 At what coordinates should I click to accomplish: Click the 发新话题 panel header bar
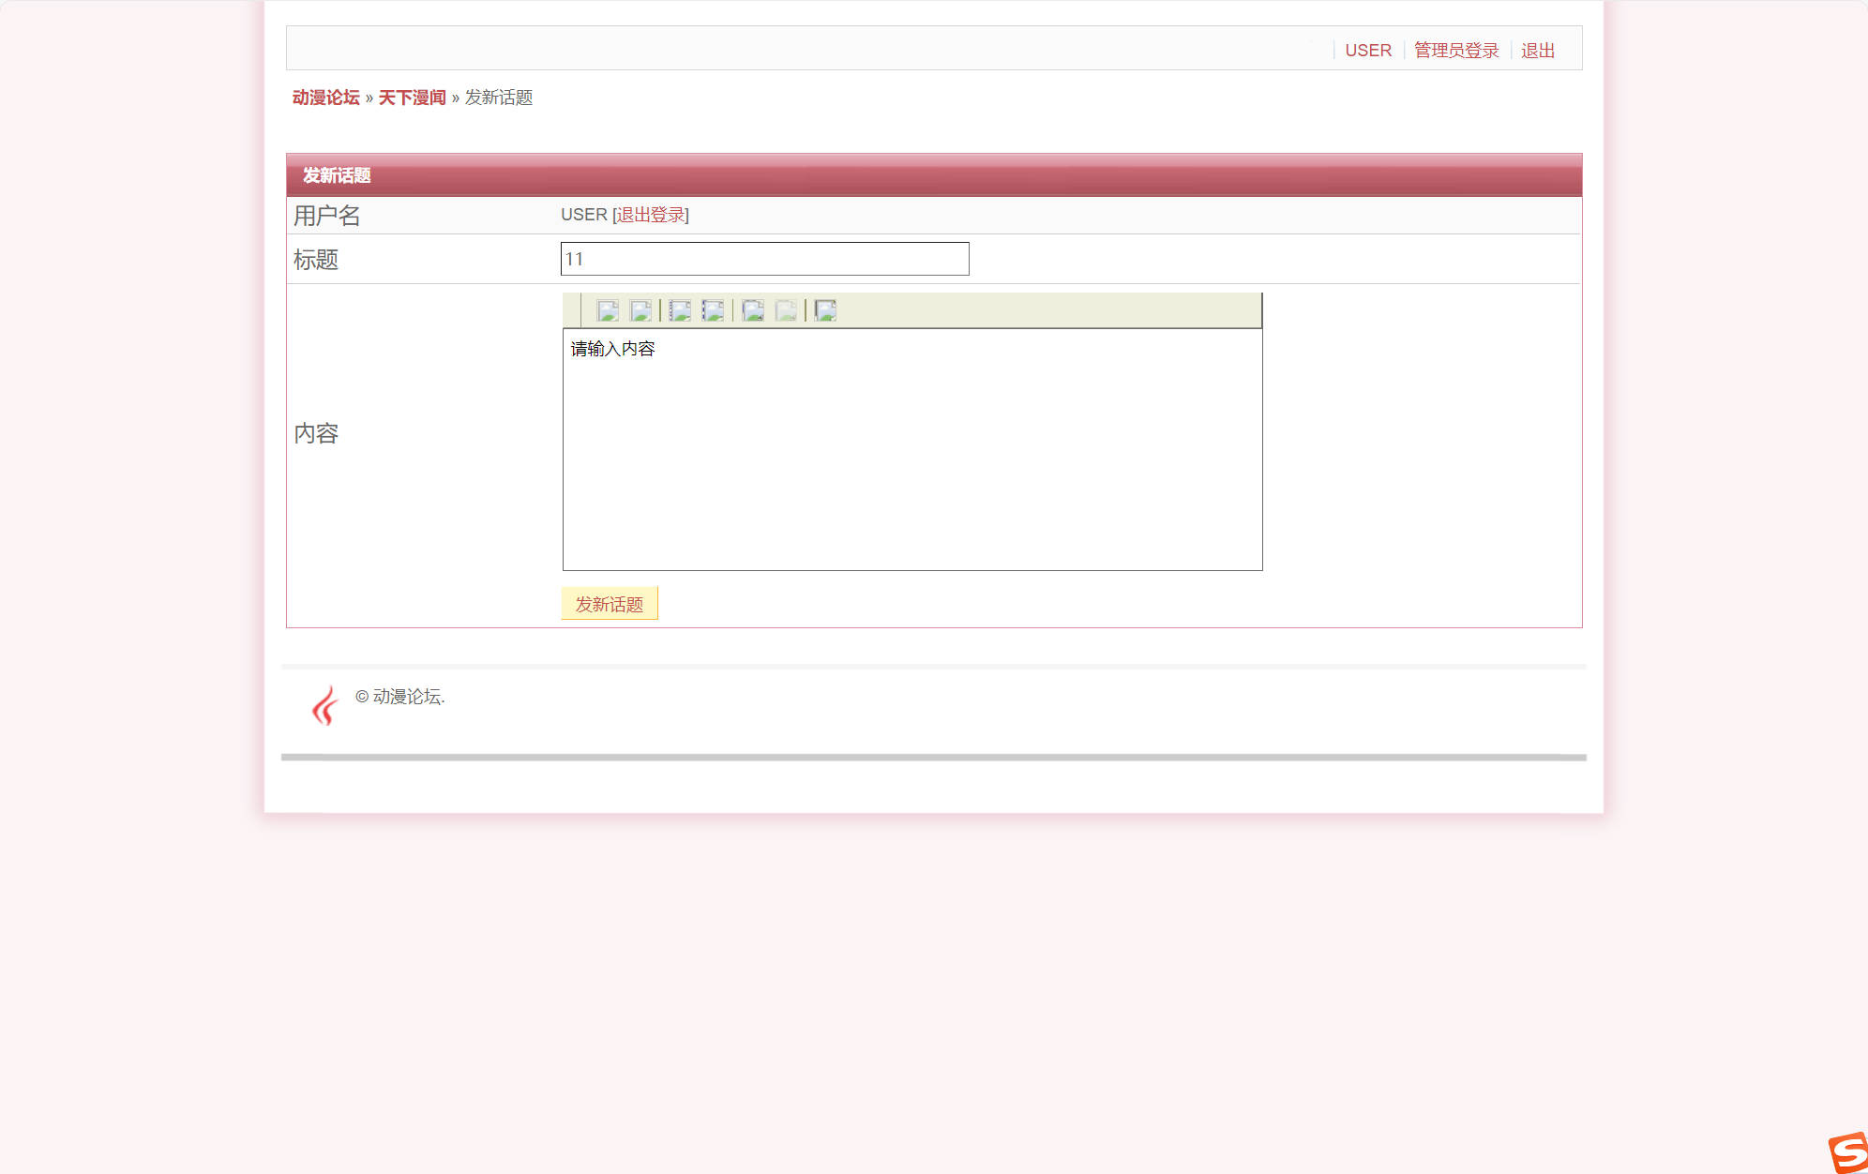(933, 175)
